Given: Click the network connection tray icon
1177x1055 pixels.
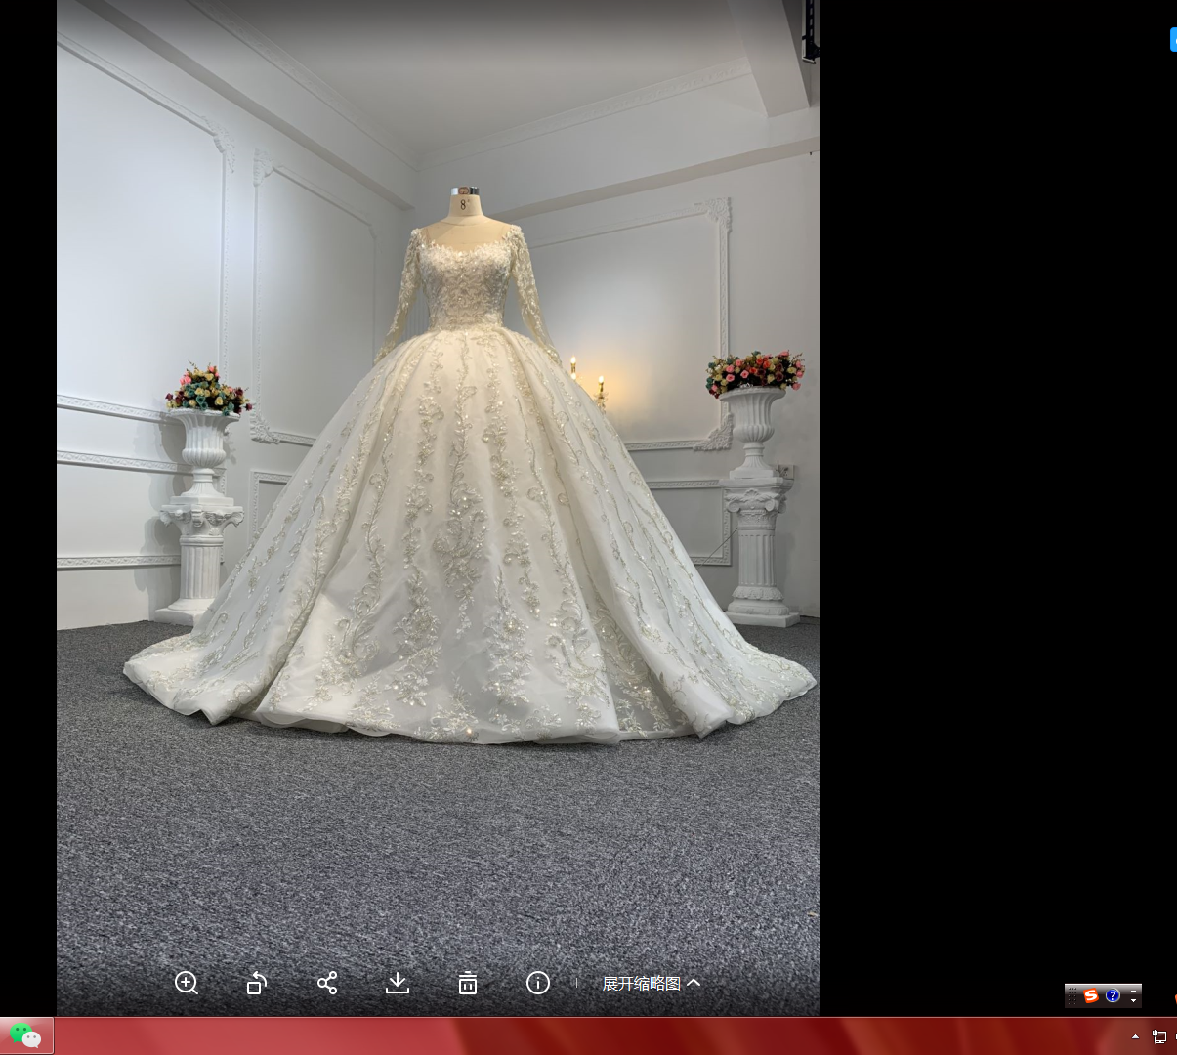Looking at the screenshot, I should [x=1159, y=1035].
